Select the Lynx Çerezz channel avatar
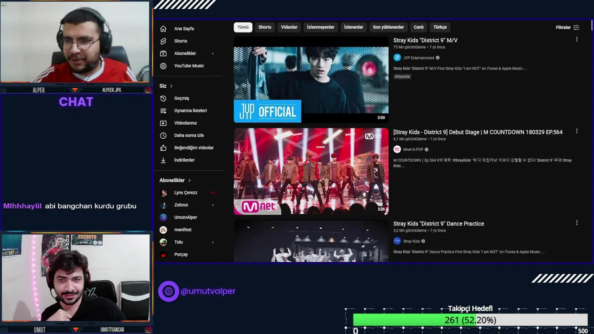594x334 pixels. pyautogui.click(x=163, y=193)
